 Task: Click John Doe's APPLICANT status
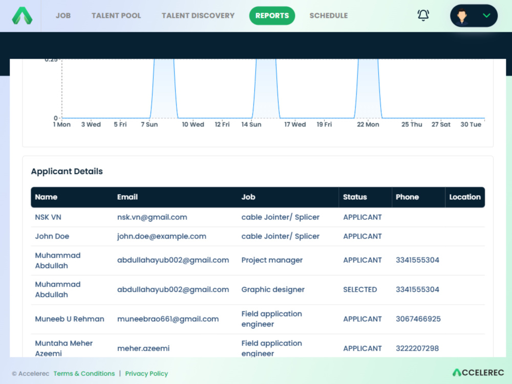pos(362,236)
